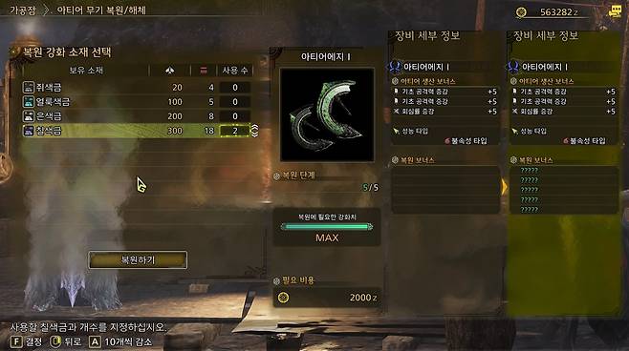Select 아티어 무기 복원/해체 breadcrumb
The height and width of the screenshot is (351, 629).
coord(101,10)
